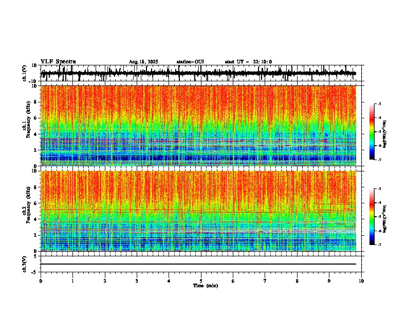The height and width of the screenshot is (315, 407).
Task: Select the date text "Aug.18, 2025"
Action: [x=143, y=62]
